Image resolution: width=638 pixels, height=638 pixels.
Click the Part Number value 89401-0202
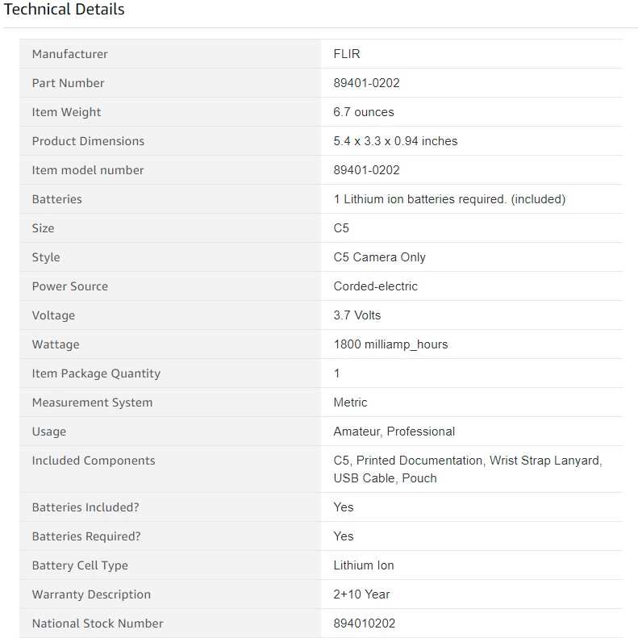366,83
